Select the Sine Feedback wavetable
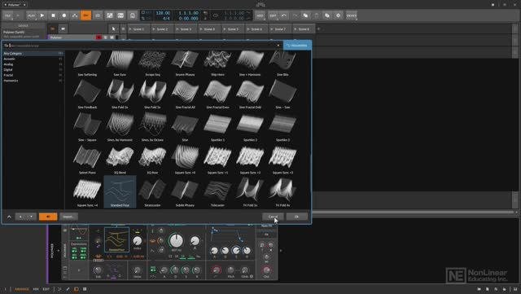The height and width of the screenshot is (294, 521). (87, 94)
